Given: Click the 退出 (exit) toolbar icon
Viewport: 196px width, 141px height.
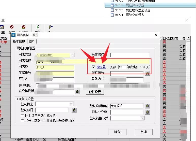Looking at the screenshot, I should (x=50, y=27).
